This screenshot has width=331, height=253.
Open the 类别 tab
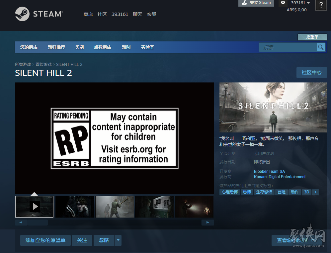[79, 47]
